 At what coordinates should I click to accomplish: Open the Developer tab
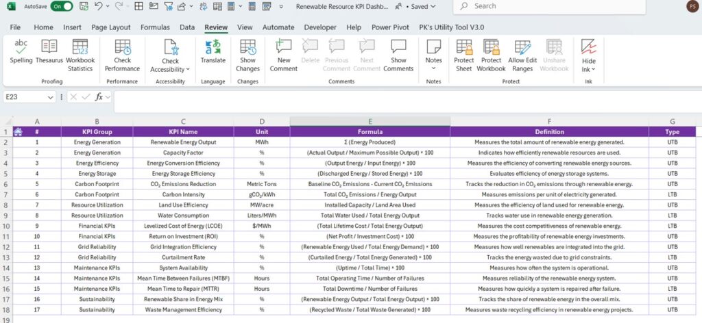point(320,27)
